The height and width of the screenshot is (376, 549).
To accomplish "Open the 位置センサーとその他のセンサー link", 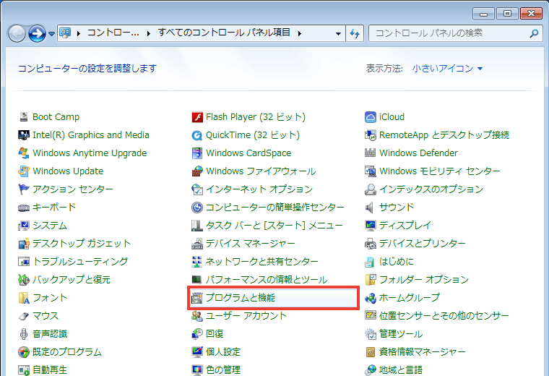I will tap(444, 316).
